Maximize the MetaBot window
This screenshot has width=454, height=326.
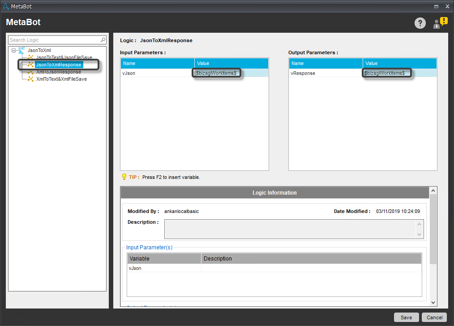point(437,6)
